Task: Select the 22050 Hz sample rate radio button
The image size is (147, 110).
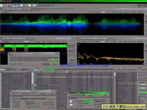Action: click(13, 104)
